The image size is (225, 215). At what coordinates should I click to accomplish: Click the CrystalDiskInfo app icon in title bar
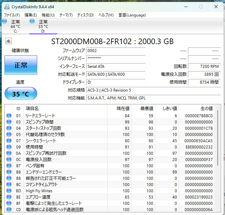pos(7,7)
